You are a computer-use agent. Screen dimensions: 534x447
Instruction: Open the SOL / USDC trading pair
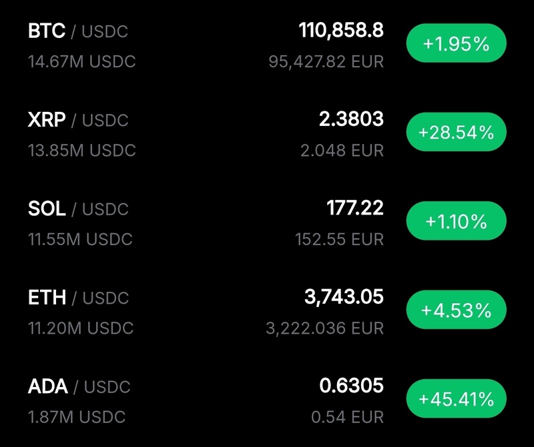click(x=78, y=209)
